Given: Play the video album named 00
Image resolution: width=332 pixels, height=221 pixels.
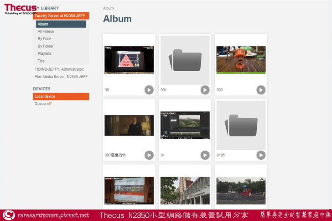Looking at the screenshot, I should tap(149, 90).
